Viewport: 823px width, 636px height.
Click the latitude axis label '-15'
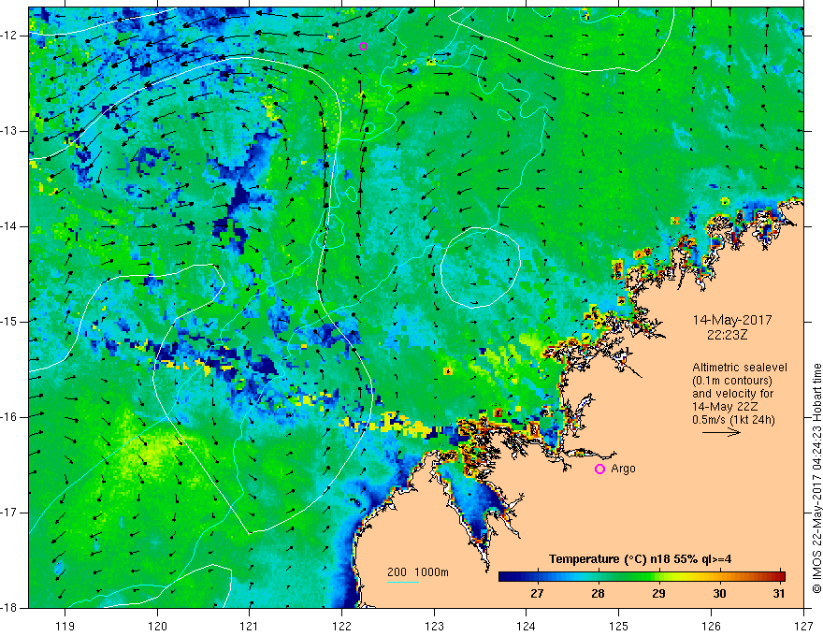click(x=8, y=322)
